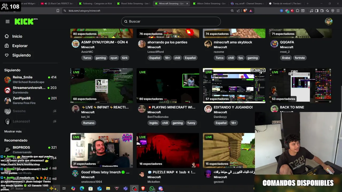Open the PUZZLE MAP stream thumbnail
Viewport: 342px width, 192px height.
pos(168,151)
